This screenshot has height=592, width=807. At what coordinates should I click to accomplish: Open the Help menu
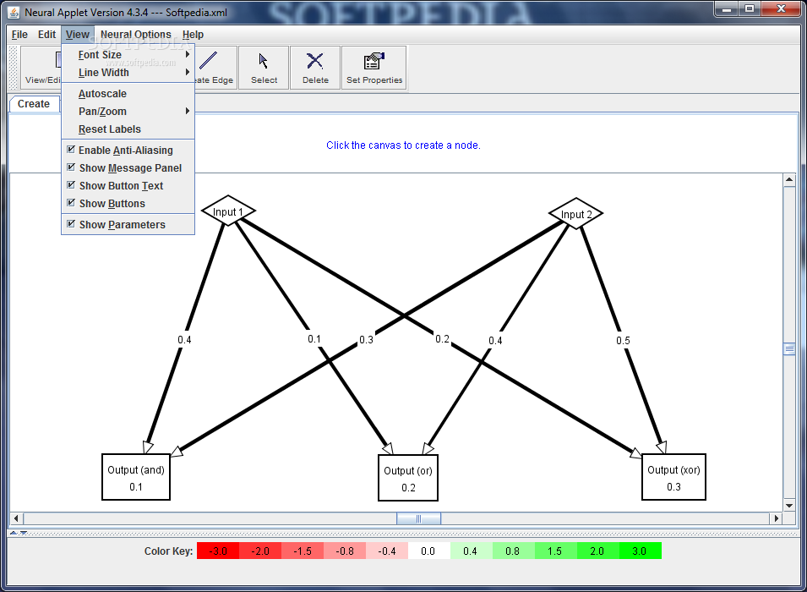[x=193, y=35]
